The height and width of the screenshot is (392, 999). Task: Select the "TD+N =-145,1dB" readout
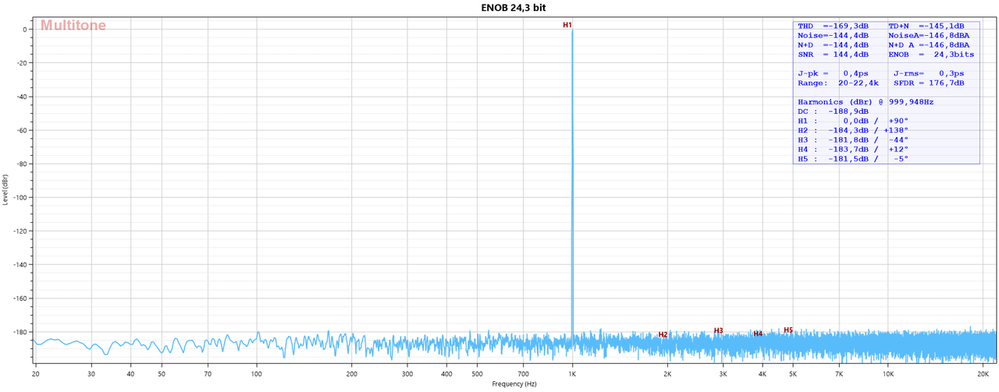(926, 26)
